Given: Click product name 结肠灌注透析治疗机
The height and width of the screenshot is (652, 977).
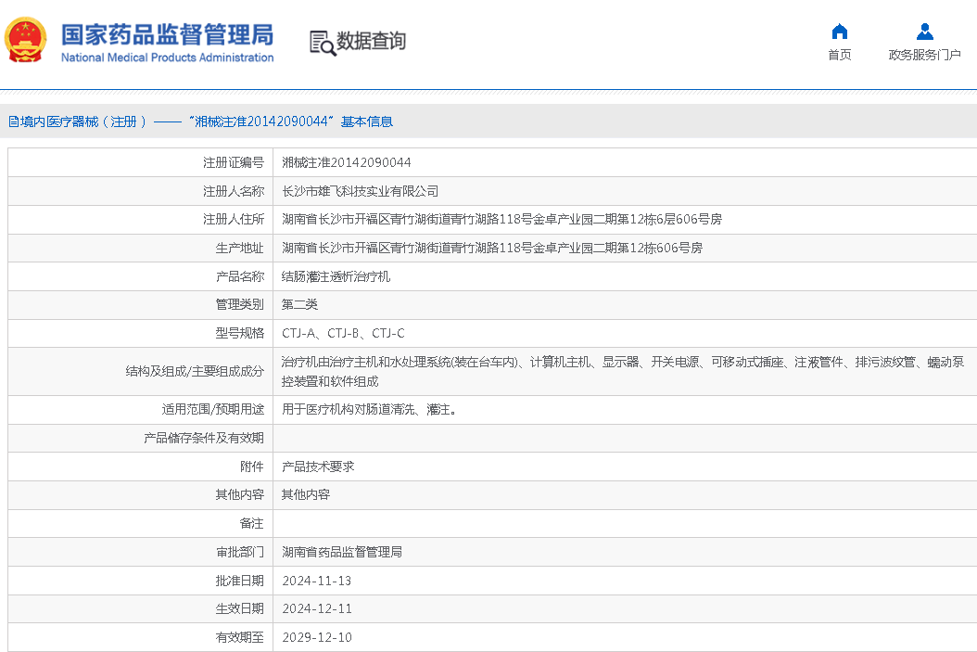Looking at the screenshot, I should [336, 276].
